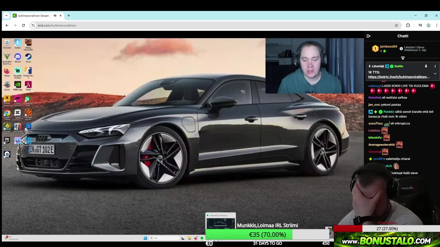Click the €35 (70.00%) donation progress bar
Viewport: 440px width, 247px height.
click(267, 235)
